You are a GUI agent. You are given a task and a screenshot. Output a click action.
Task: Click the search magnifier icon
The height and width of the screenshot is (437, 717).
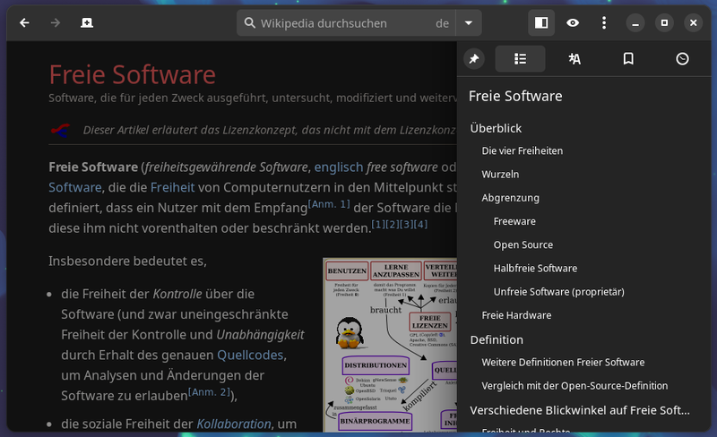click(x=250, y=23)
